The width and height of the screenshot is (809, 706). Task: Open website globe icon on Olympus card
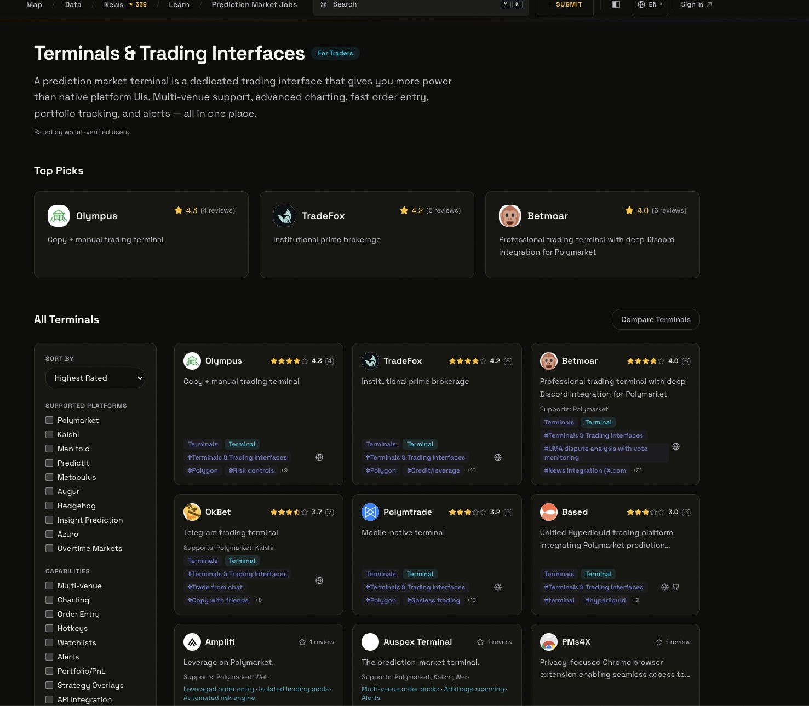pos(319,457)
